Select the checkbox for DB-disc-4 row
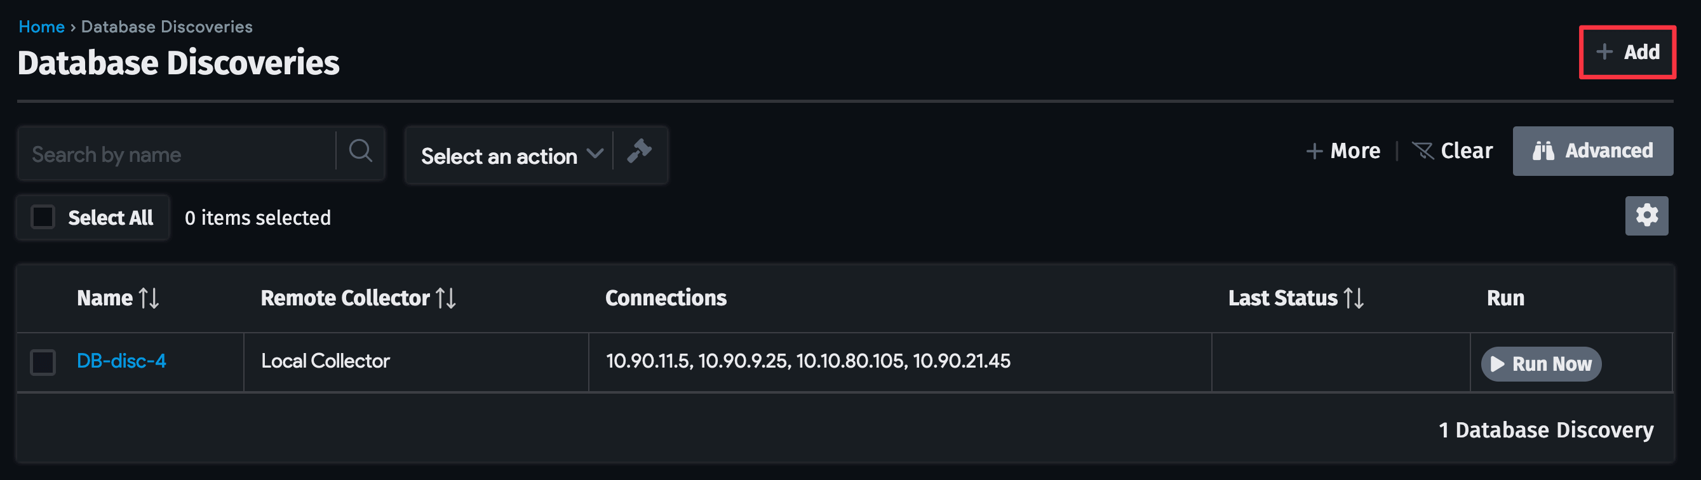 [x=43, y=362]
